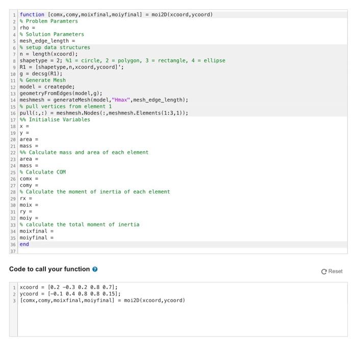Click the help icon beside 'Code to call your function'
The height and width of the screenshot is (341, 357).
[95, 269]
